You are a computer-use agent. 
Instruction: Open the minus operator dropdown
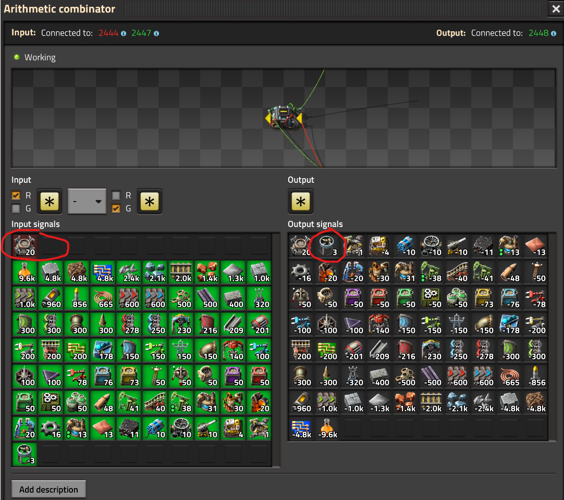[87, 201]
